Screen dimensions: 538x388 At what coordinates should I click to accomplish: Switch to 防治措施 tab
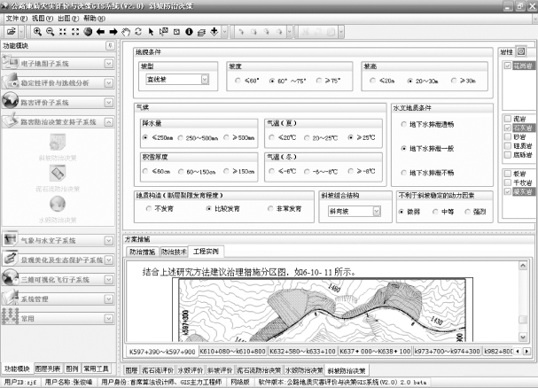click(143, 252)
